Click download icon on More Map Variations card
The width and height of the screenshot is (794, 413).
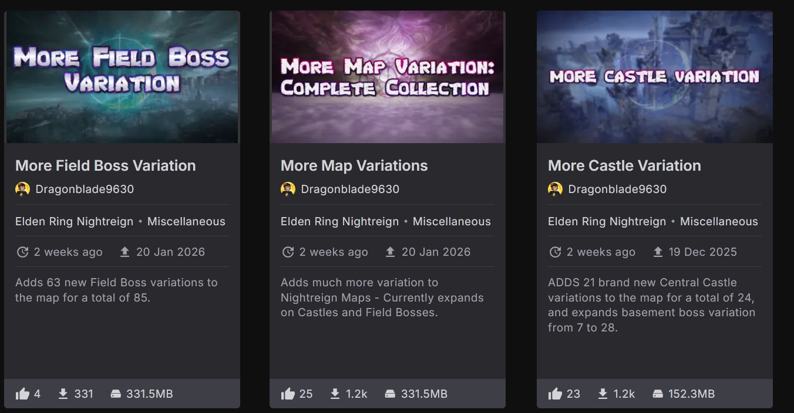[335, 394]
